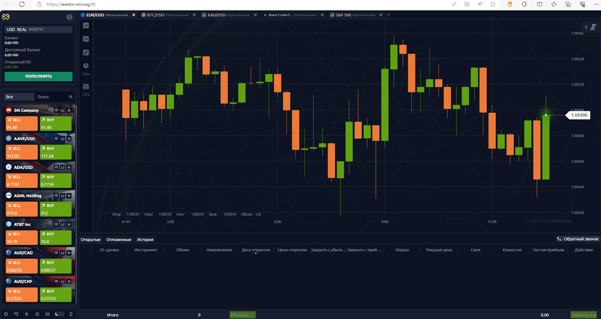This screenshot has width=601, height=319.
Task: Open chart for AUD/CAD
Action: tap(63, 253)
